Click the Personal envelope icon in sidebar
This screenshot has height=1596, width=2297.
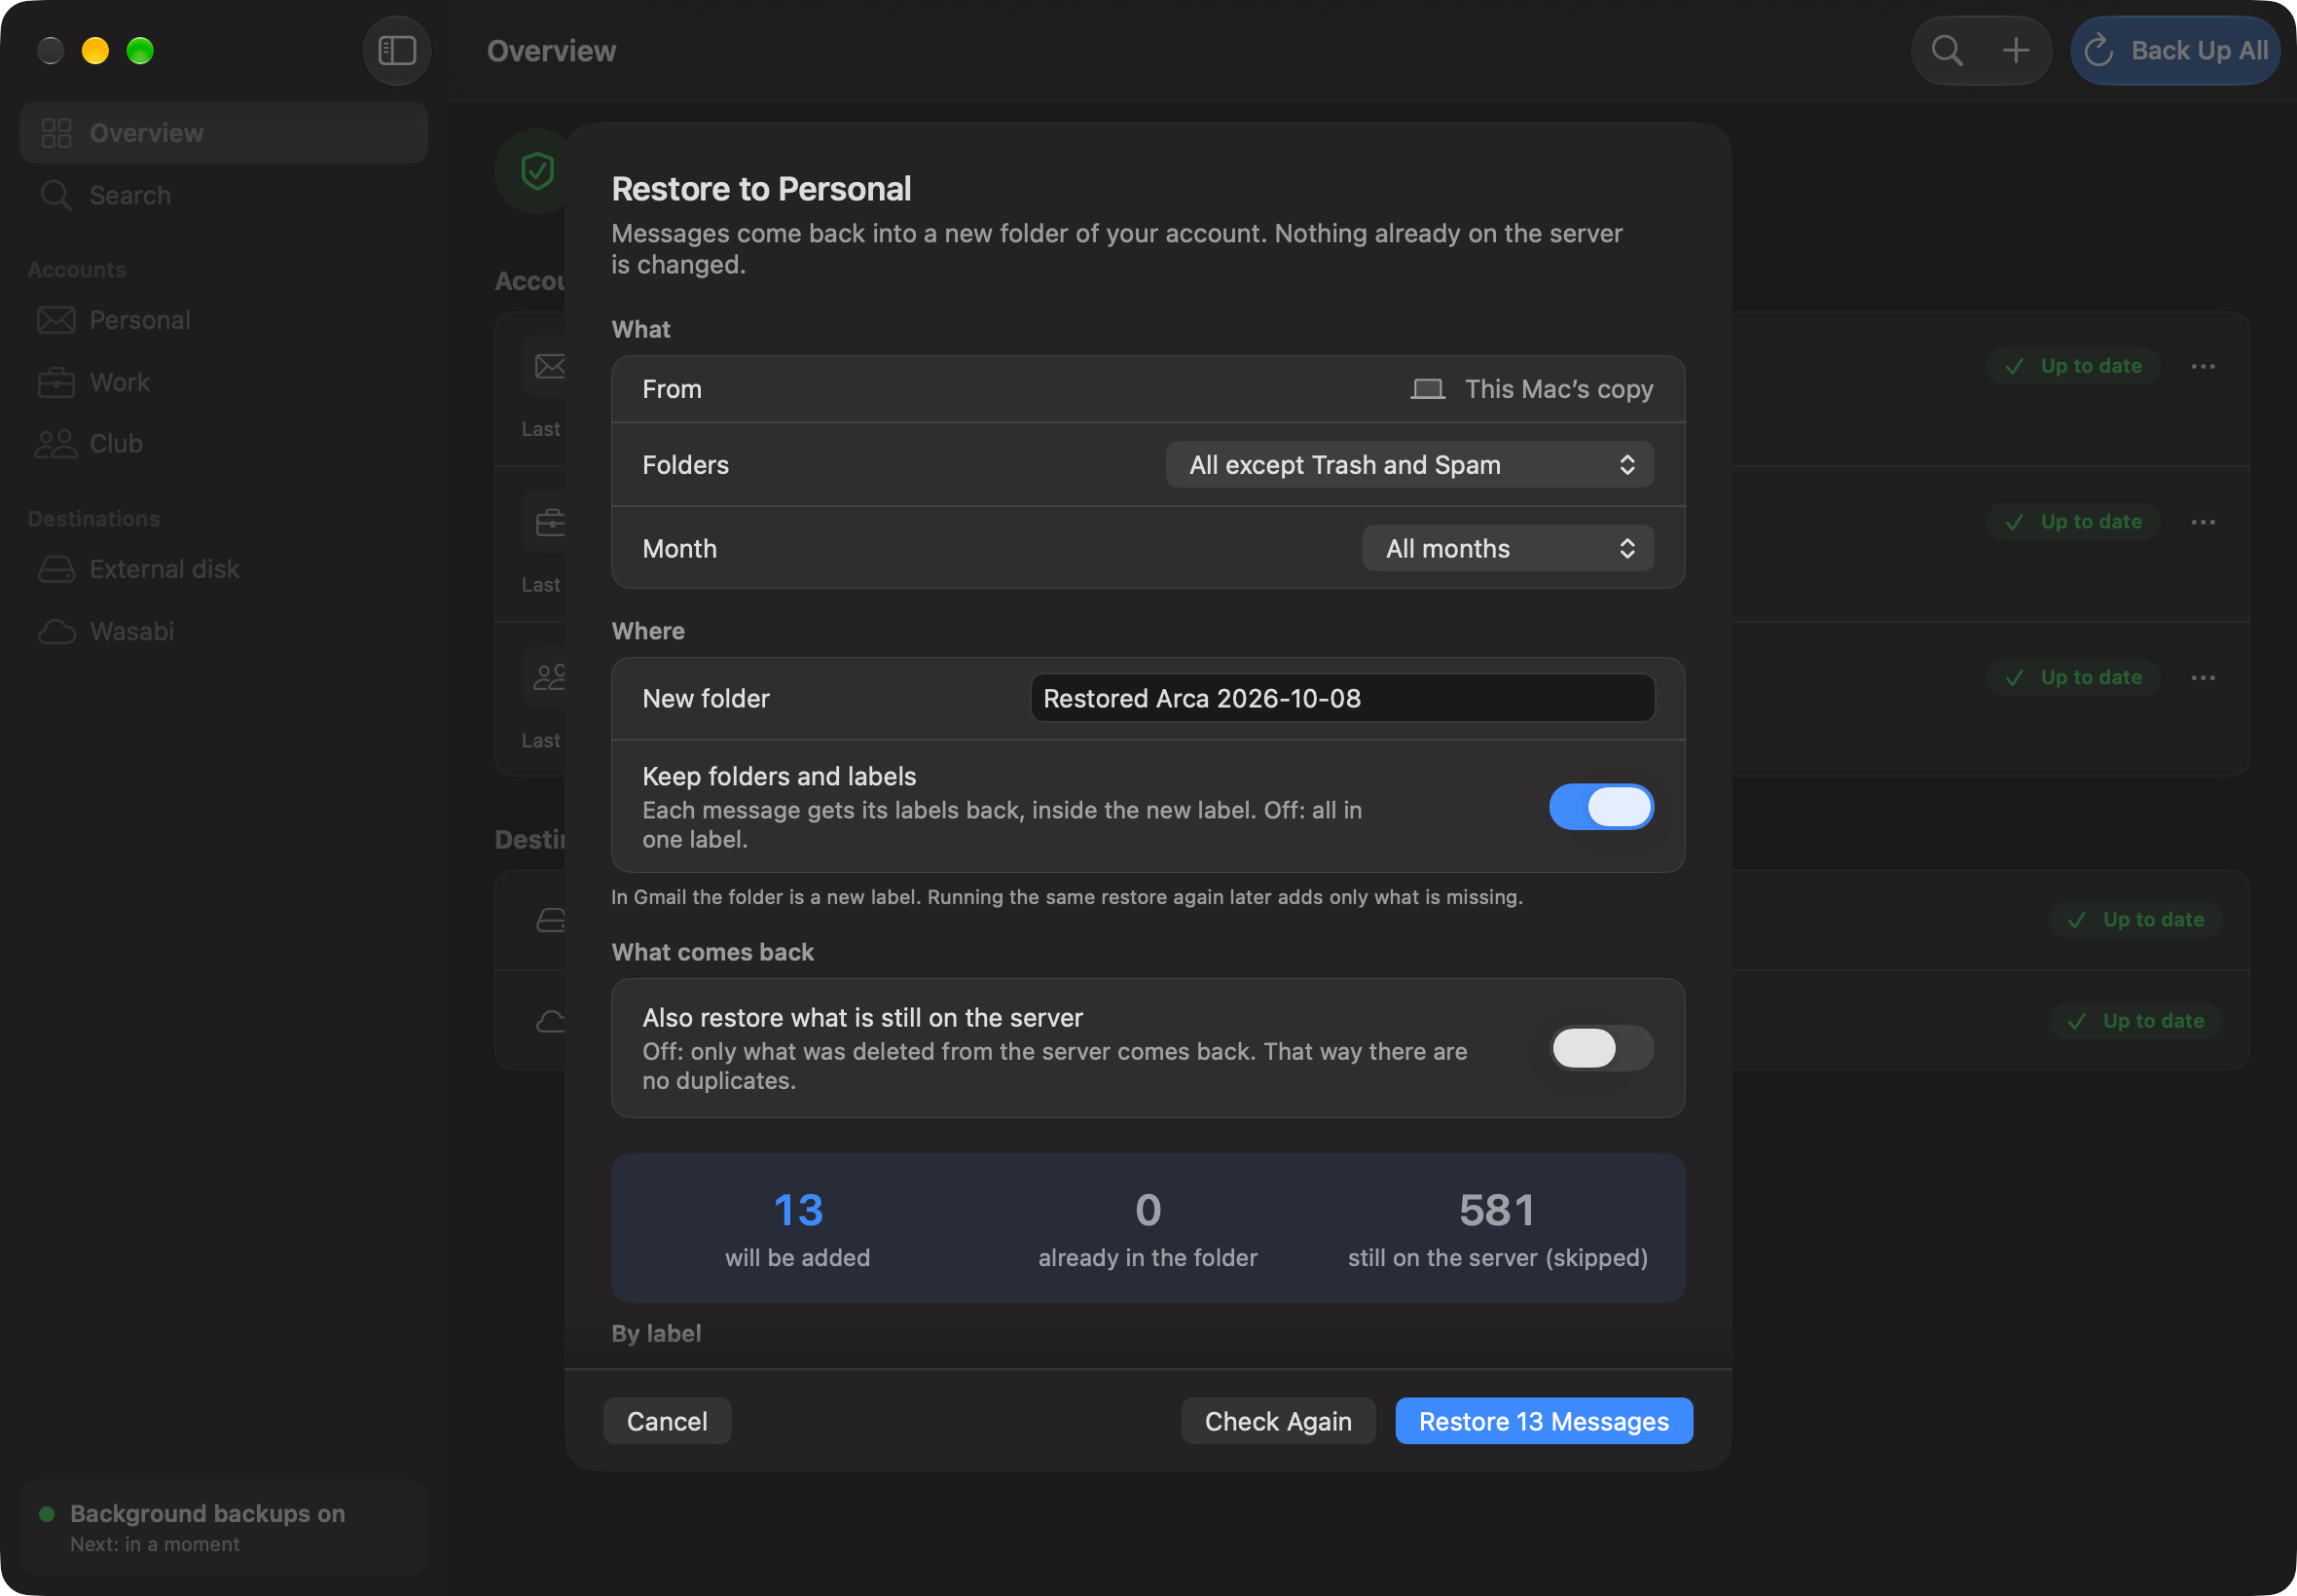tap(56, 320)
